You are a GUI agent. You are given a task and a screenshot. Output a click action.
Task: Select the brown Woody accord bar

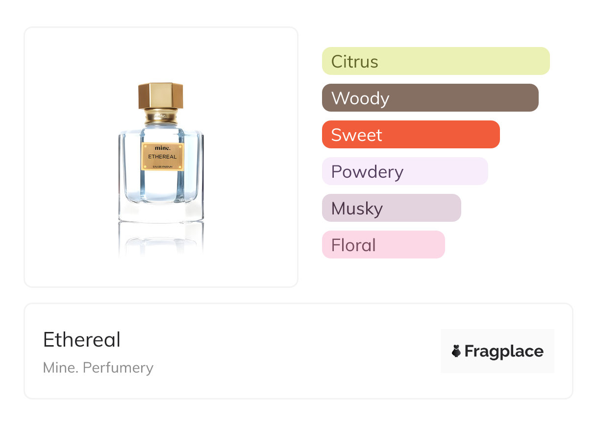coord(430,98)
